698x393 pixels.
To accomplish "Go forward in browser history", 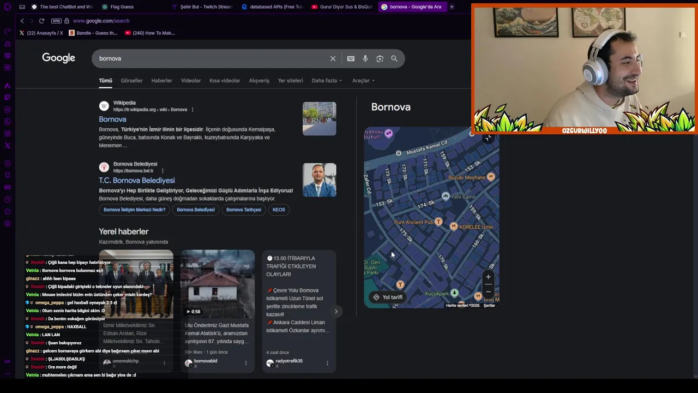I will click(x=32, y=21).
